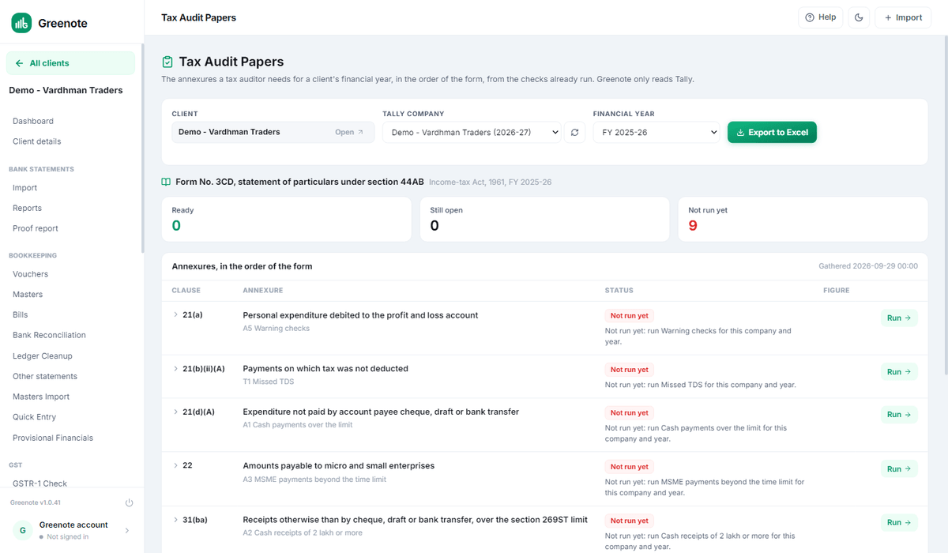Run Warning checks for Personal expenditure row
Screen dimensions: 948x553
coord(899,318)
